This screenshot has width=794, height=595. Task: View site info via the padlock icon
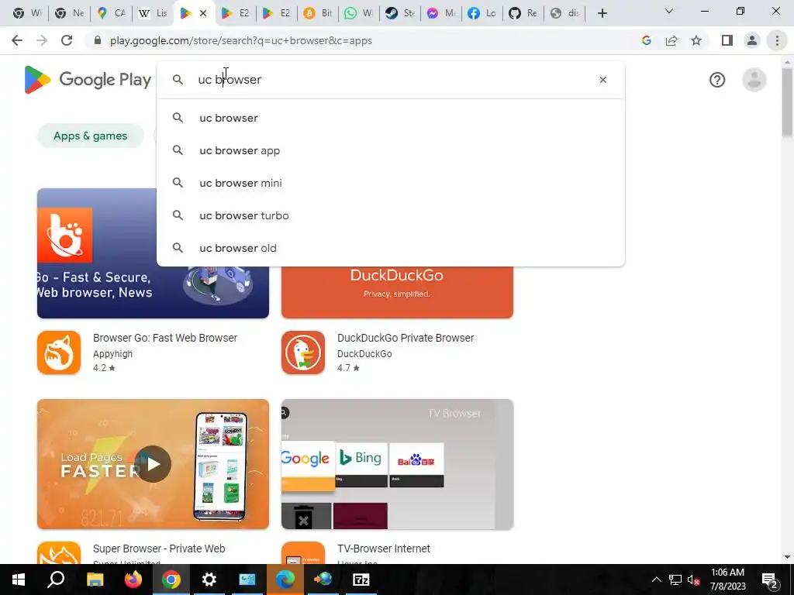pos(98,40)
